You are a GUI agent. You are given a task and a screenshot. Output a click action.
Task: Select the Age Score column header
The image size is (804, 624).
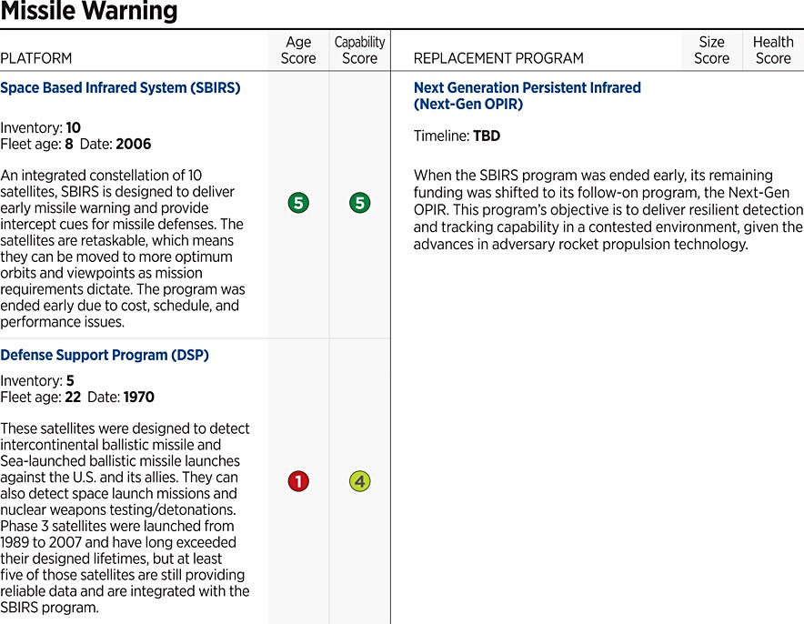[298, 50]
